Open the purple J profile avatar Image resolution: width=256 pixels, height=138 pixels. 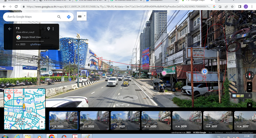point(246,7)
